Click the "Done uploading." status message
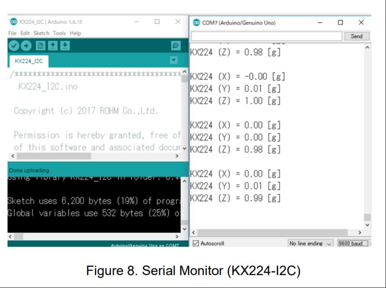 tap(29, 170)
